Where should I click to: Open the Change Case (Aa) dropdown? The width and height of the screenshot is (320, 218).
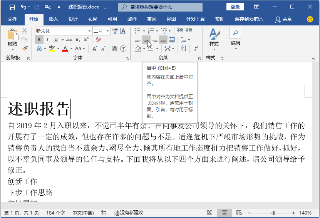pyautogui.click(x=80, y=49)
